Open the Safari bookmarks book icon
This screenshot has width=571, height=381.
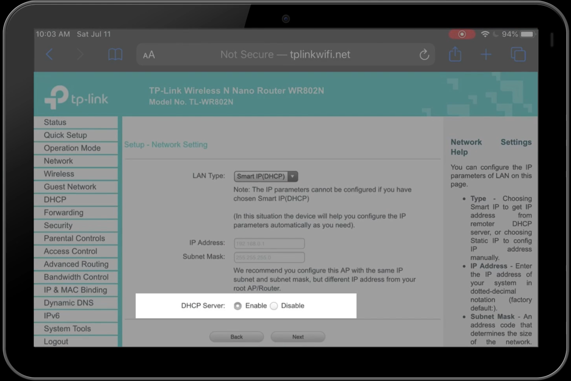[x=115, y=55]
